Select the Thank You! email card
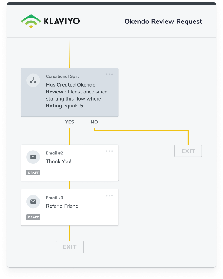 tap(70, 163)
